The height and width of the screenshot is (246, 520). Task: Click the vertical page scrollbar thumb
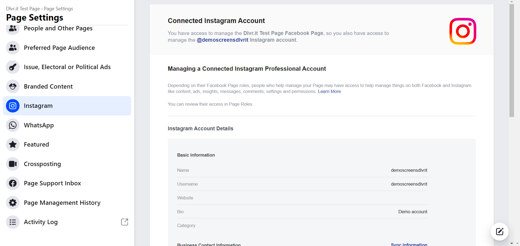512,60
